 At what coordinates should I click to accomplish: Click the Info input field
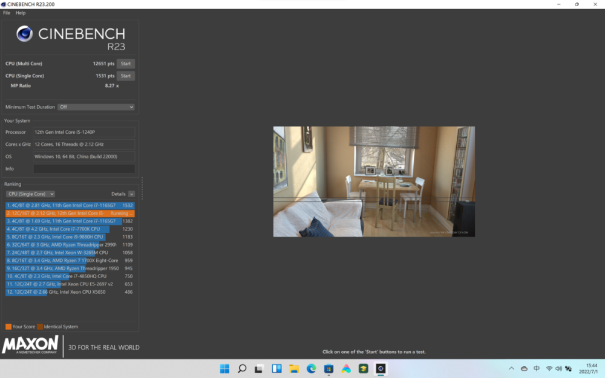coord(83,169)
